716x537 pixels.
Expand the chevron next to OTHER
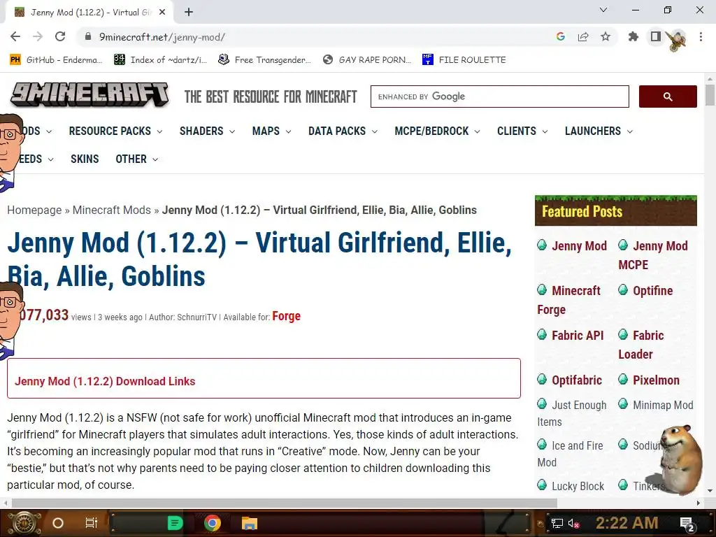tap(155, 159)
